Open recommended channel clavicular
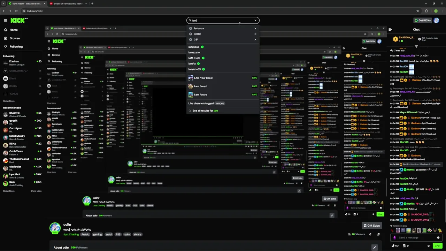446x251 pixels. pyautogui.click(x=22, y=168)
